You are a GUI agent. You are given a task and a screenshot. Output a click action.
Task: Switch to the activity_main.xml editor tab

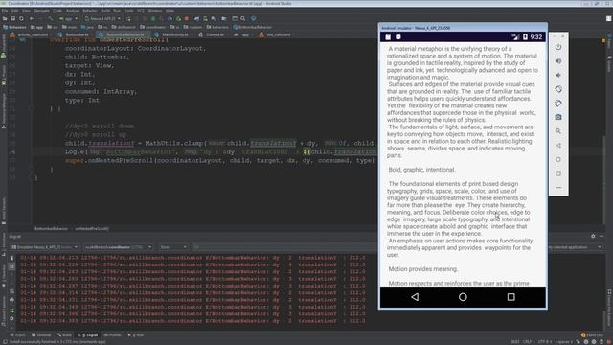tap(30, 34)
